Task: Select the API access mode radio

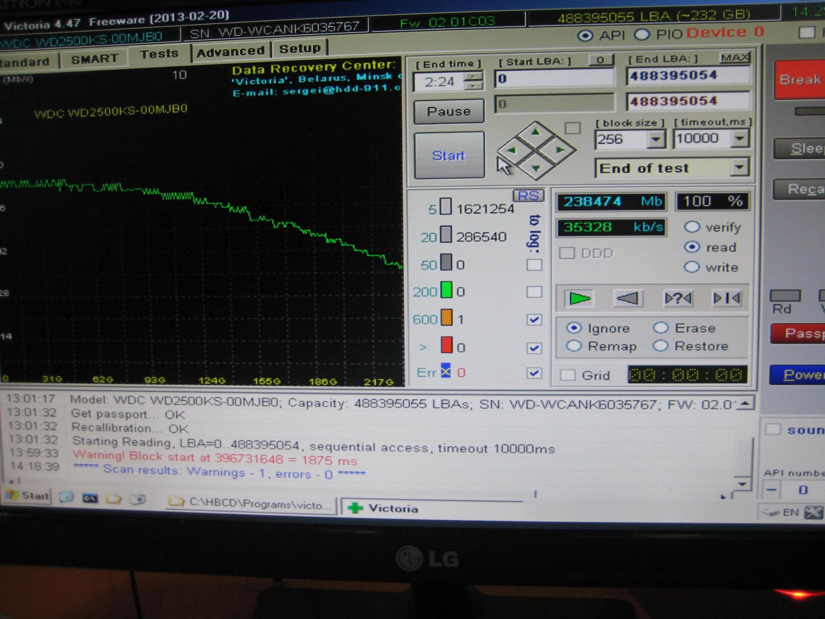Action: point(585,36)
